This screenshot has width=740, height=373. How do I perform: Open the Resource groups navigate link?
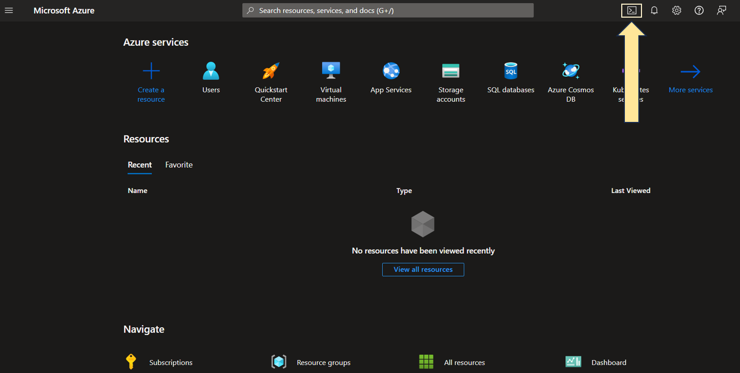click(x=324, y=363)
